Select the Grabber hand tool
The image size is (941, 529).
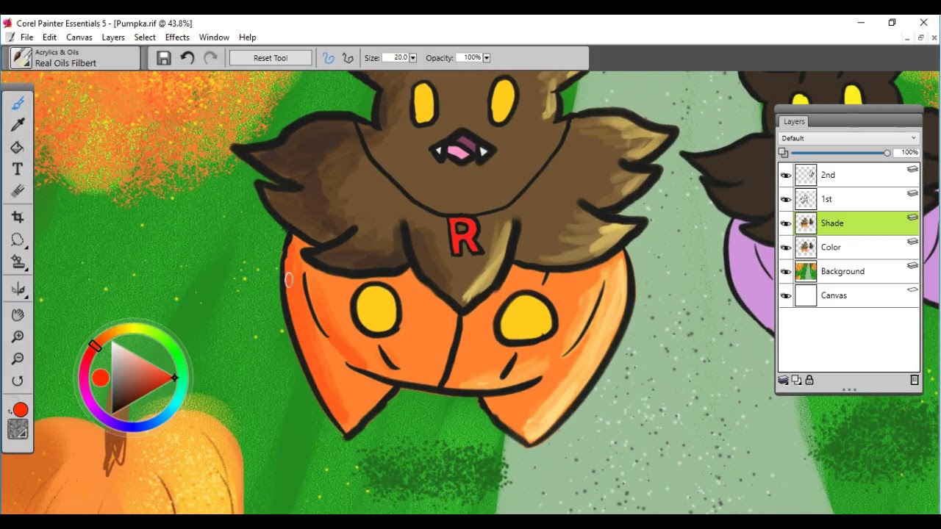pyautogui.click(x=18, y=315)
